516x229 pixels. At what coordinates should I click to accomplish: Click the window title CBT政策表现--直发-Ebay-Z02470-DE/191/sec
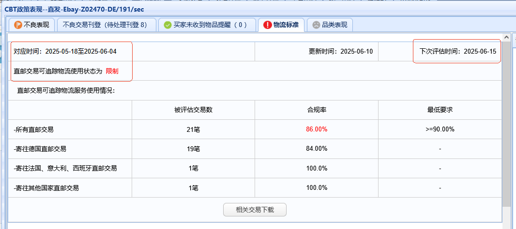coord(74,10)
